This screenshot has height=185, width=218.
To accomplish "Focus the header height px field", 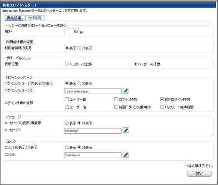I will tap(72, 31).
